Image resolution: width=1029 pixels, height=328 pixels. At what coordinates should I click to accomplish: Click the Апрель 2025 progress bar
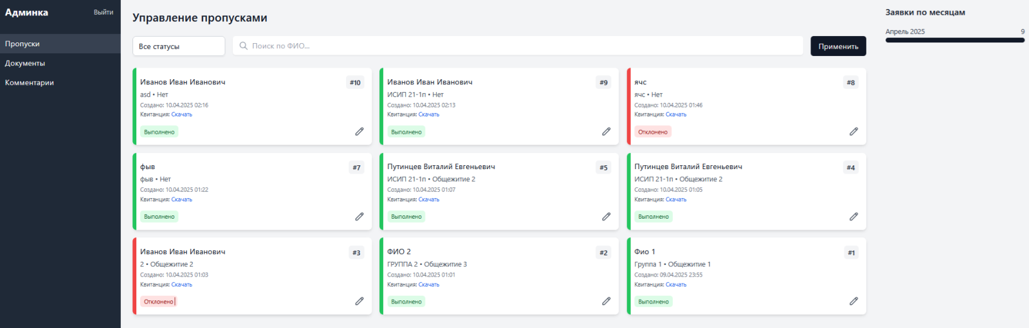954,40
